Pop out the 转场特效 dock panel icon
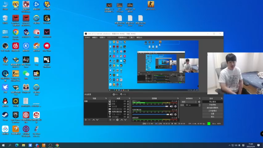This screenshot has height=148, width=263. (200, 98)
